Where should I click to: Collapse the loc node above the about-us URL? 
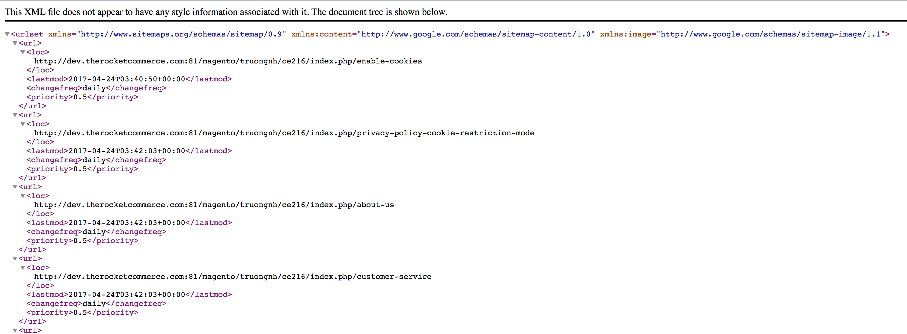22,196
